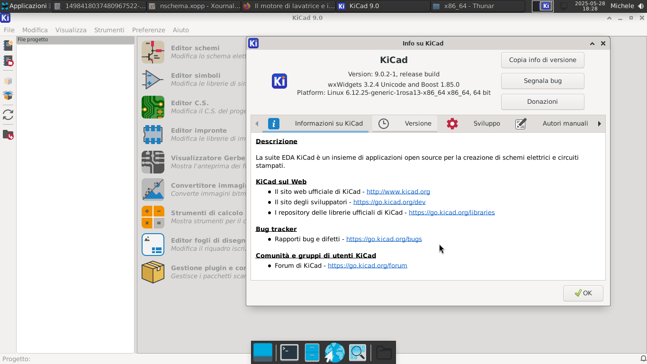Image resolution: width=647 pixels, height=364 pixels.
Task: Open the https://go.kicad.org/dev link
Action: (x=389, y=202)
